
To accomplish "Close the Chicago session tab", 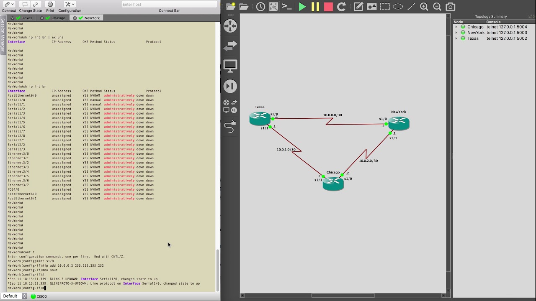I will tap(42, 18).
